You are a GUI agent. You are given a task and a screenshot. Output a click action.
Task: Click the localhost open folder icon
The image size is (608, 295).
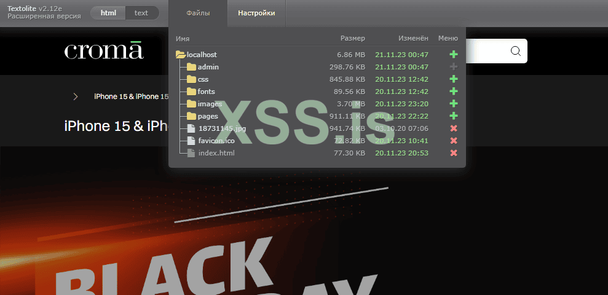point(180,55)
